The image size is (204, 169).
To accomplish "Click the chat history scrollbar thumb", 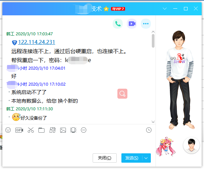I will point(153,41).
